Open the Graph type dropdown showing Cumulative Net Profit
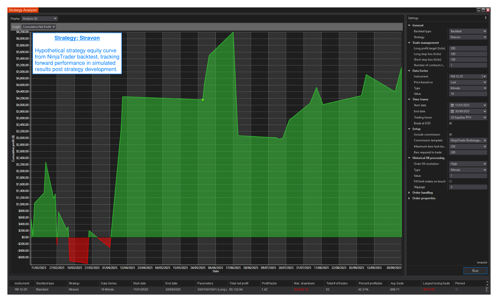Screen dimensions: 498x302 click(x=39, y=27)
